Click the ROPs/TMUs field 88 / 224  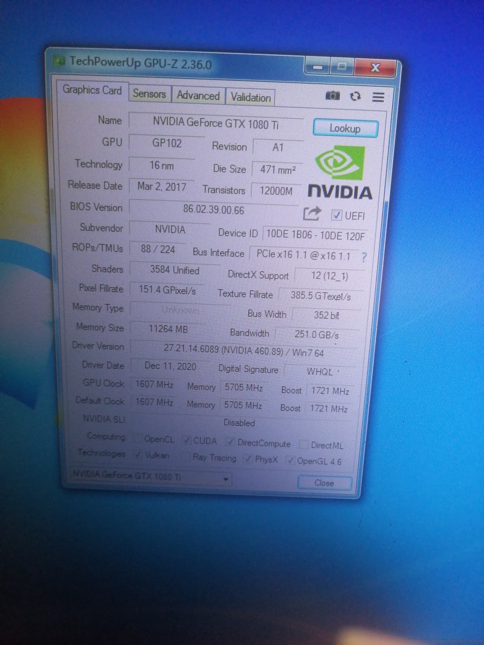[x=158, y=249]
